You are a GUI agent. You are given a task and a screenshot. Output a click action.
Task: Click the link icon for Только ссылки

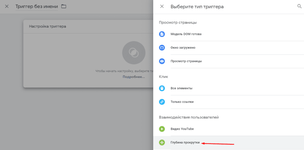(x=162, y=102)
